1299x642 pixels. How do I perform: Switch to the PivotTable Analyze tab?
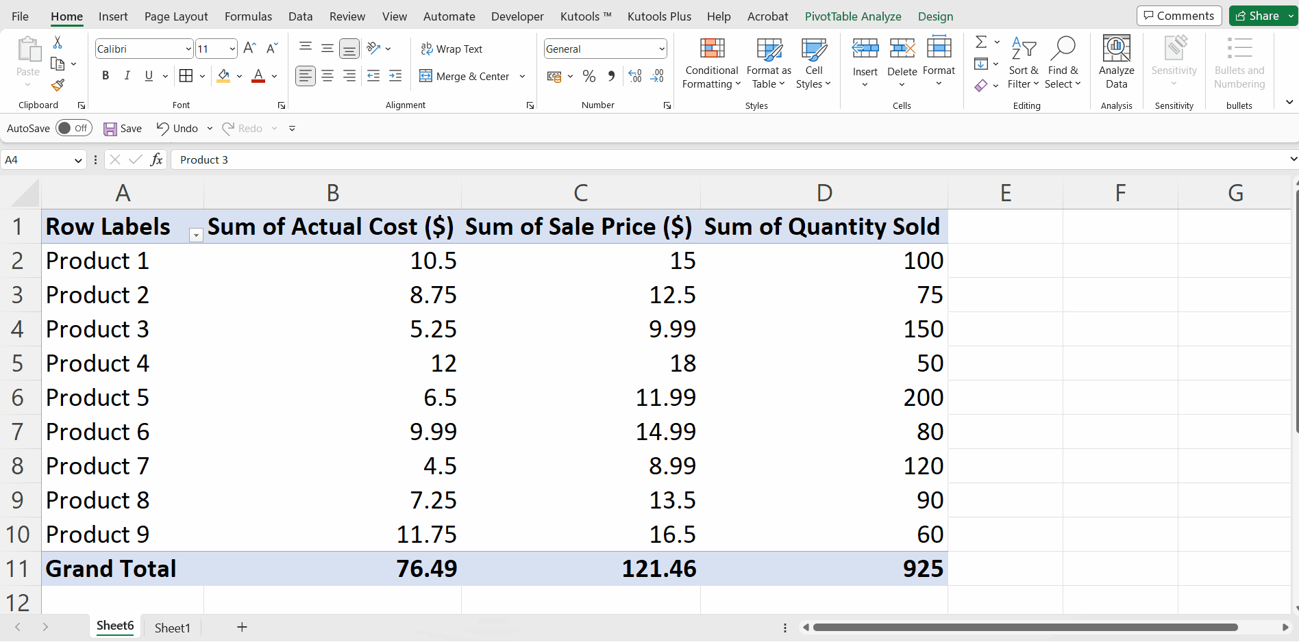[x=852, y=16]
